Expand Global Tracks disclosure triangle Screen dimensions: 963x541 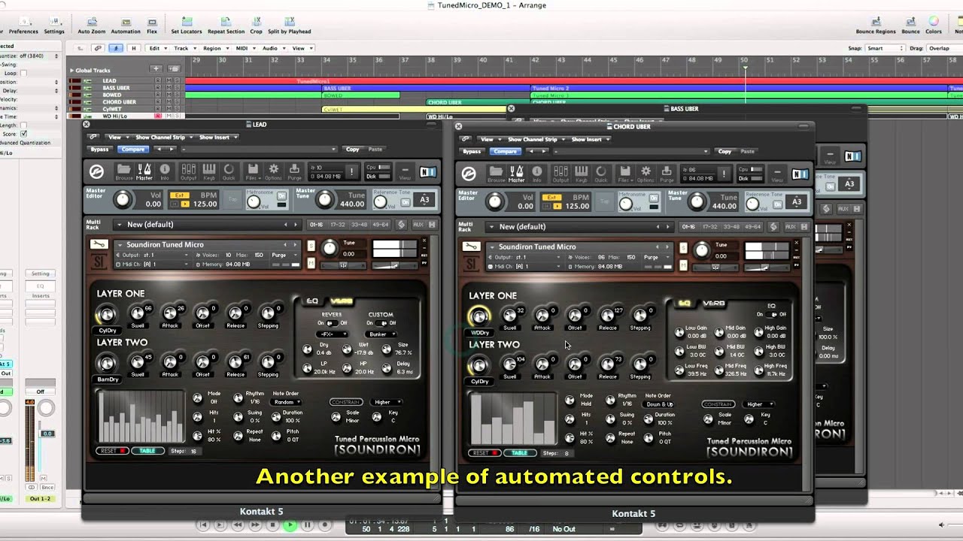point(72,70)
